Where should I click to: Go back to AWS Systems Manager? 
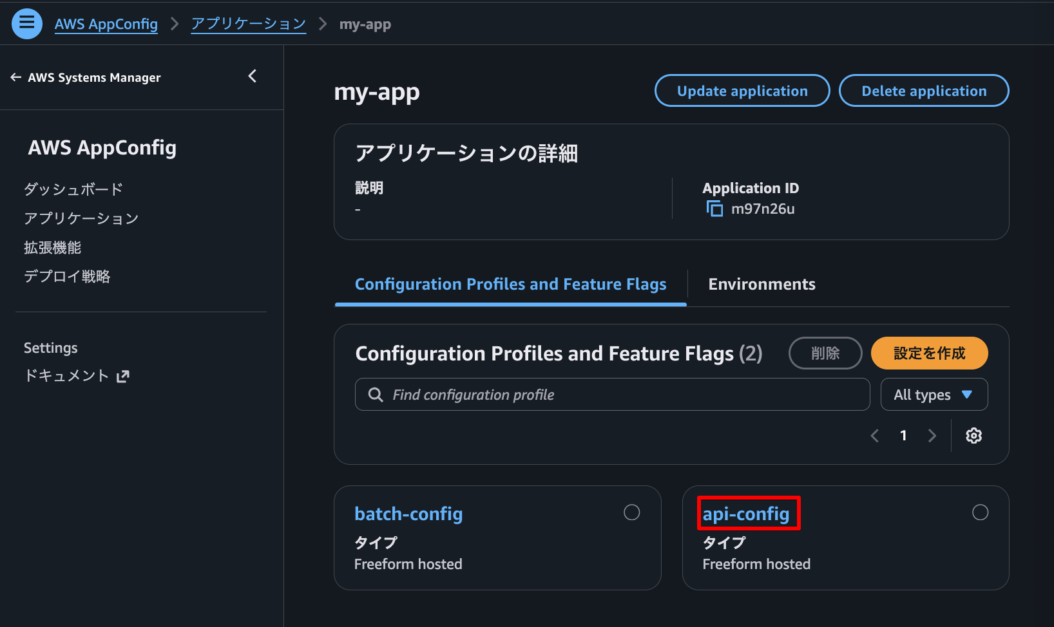coord(86,77)
